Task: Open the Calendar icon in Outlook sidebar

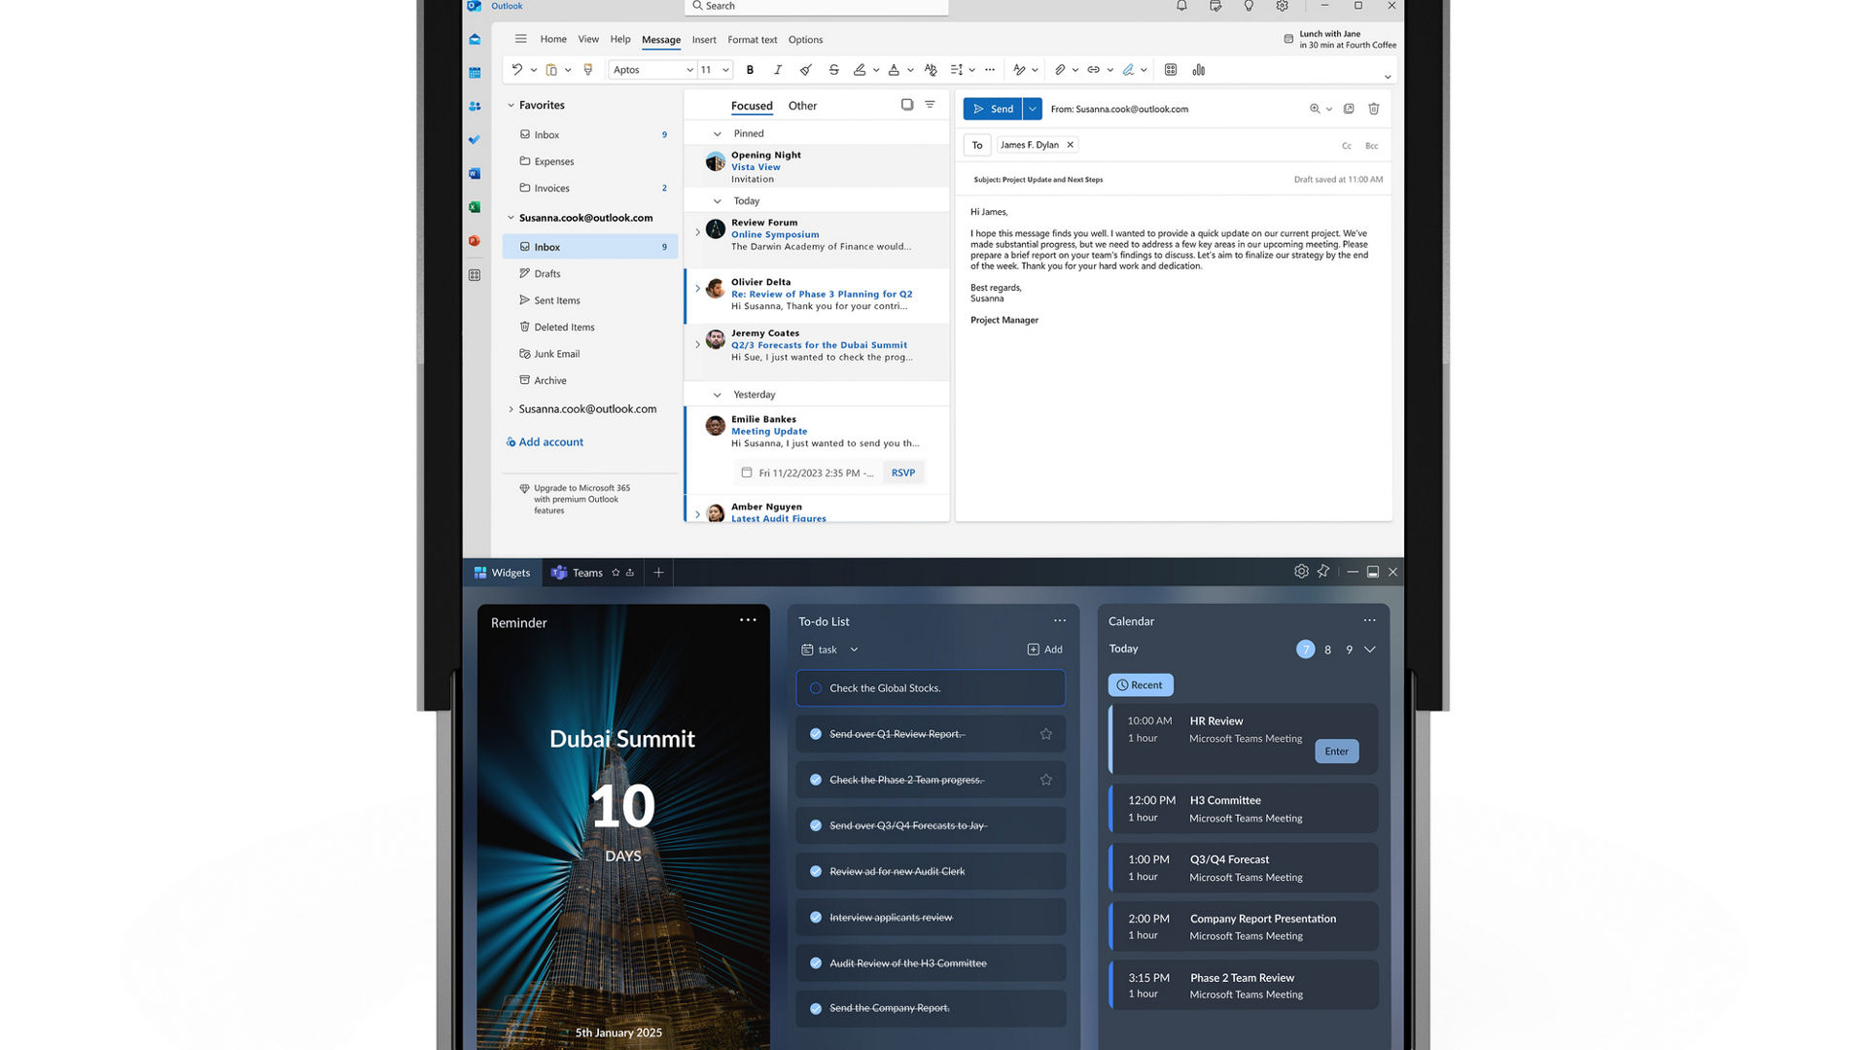Action: pos(475,73)
